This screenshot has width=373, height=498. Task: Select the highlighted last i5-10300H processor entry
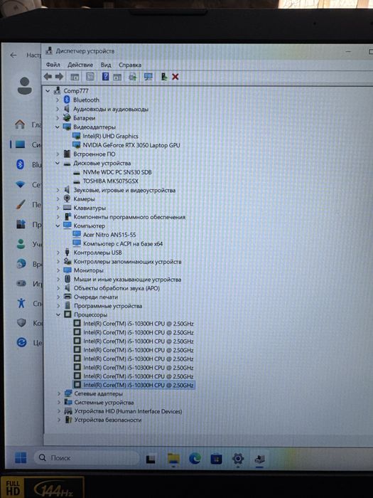pos(139,385)
